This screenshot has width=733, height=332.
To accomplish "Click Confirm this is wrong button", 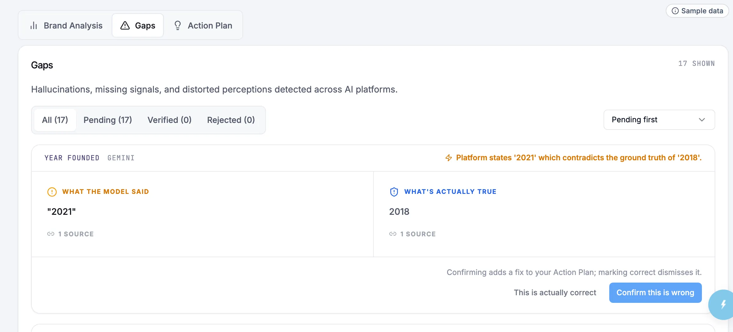I will pos(655,293).
